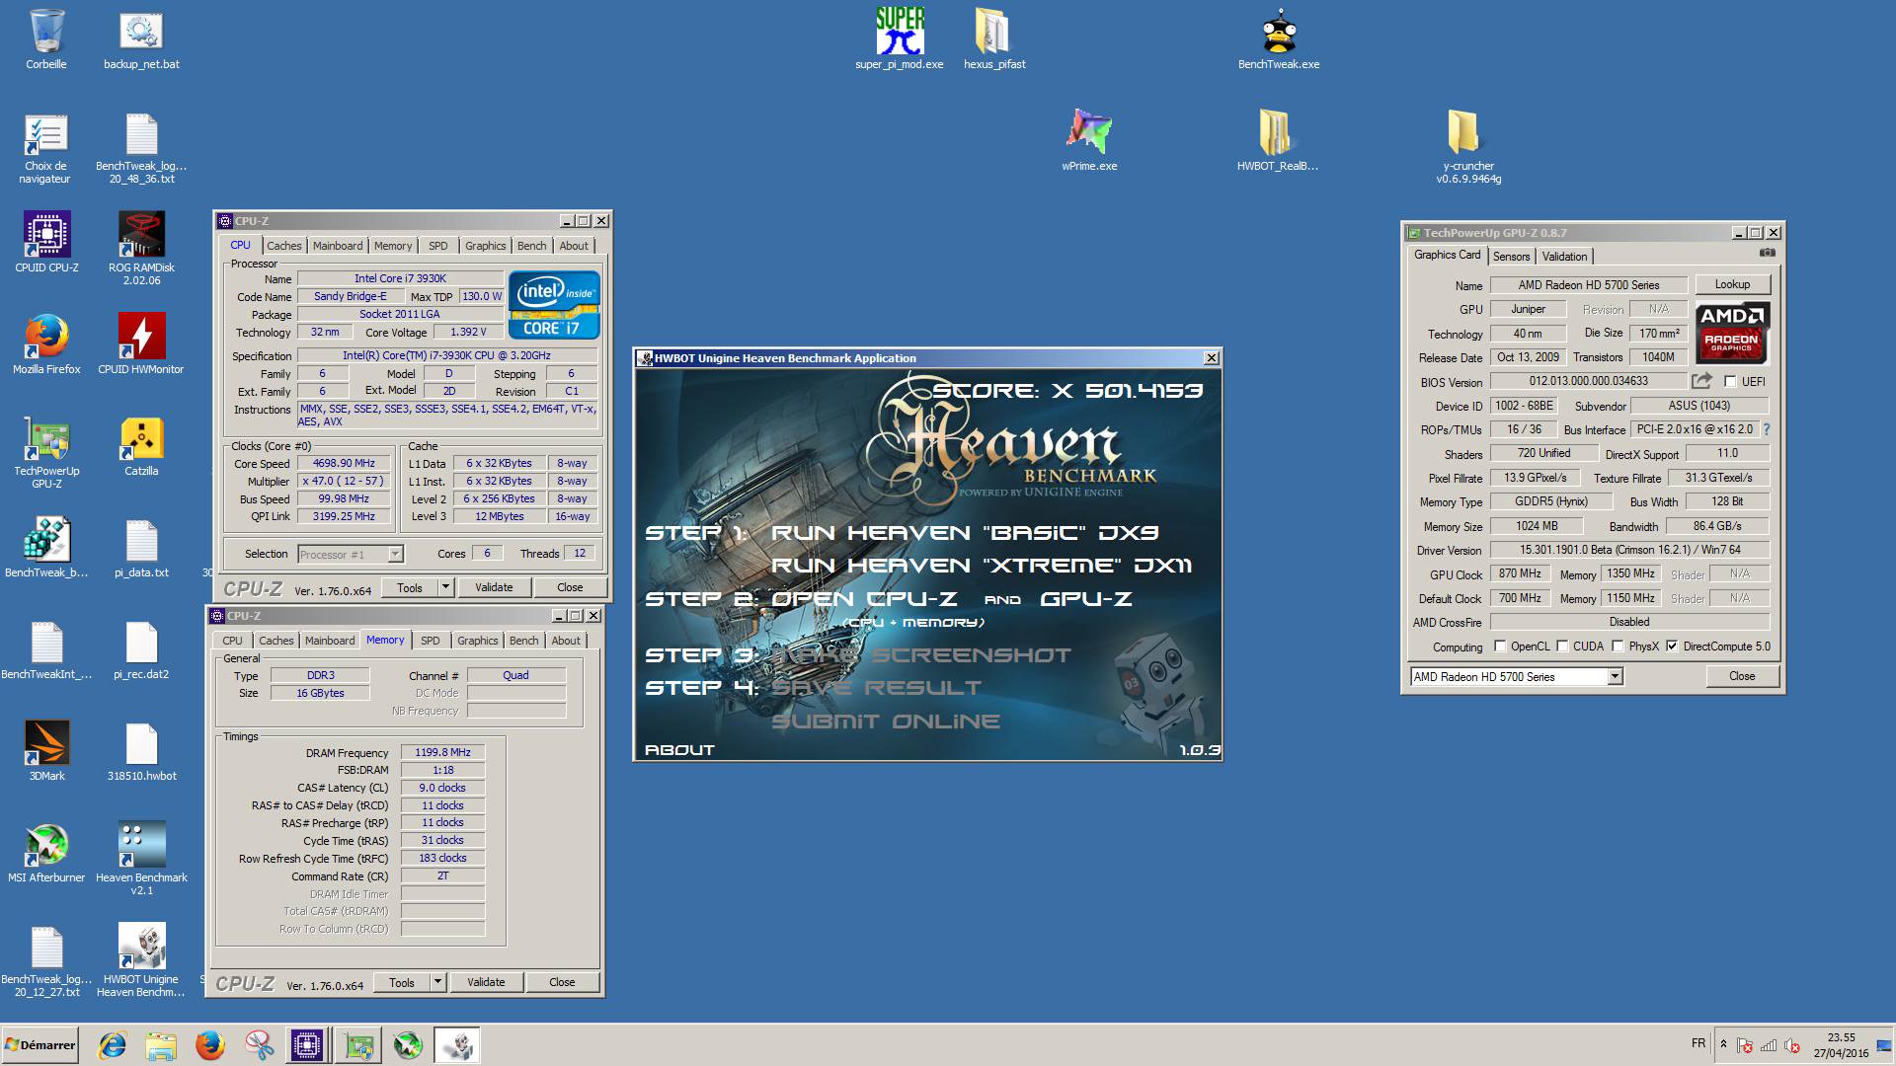Toggle DirectCompute 5.0 checkbox
Image resolution: width=1896 pixels, height=1066 pixels.
(x=1672, y=647)
